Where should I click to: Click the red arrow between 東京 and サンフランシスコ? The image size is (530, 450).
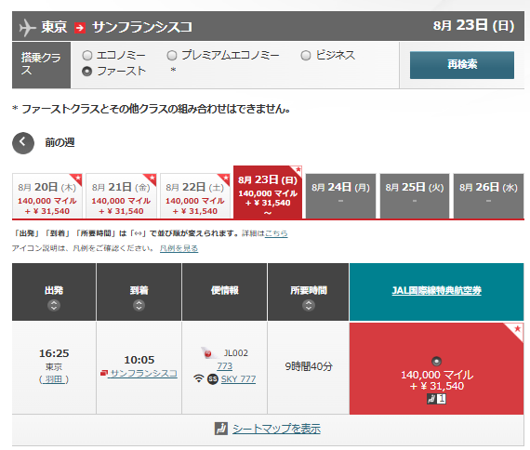point(80,27)
